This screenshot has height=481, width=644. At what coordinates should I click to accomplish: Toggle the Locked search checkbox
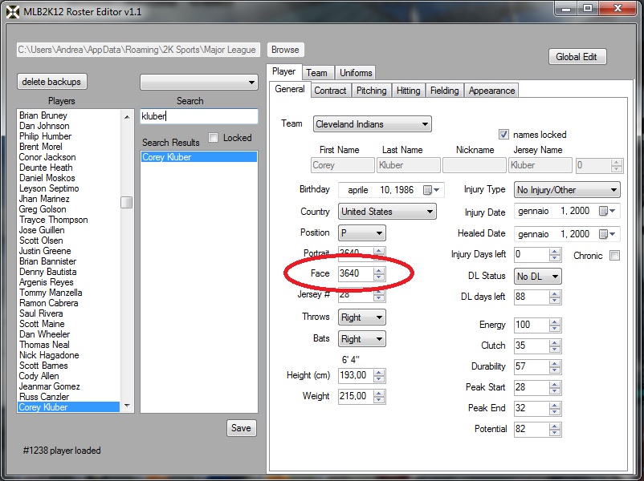pyautogui.click(x=213, y=138)
